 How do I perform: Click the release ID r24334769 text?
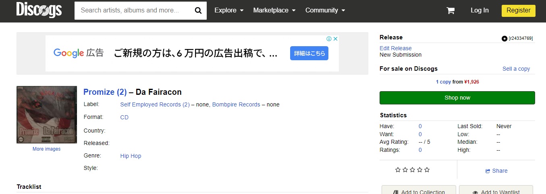521,39
